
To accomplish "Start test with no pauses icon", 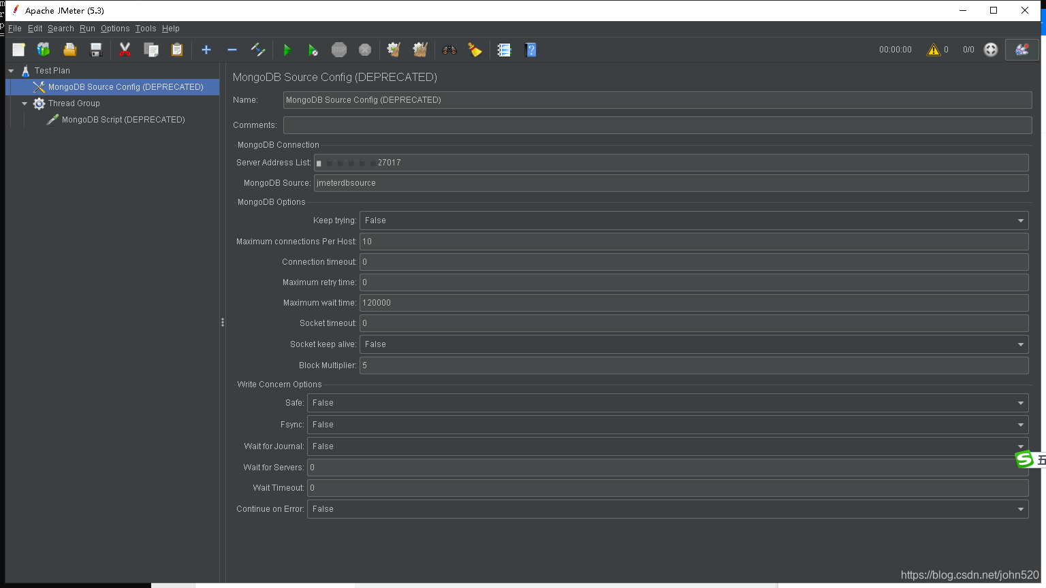I will (313, 50).
